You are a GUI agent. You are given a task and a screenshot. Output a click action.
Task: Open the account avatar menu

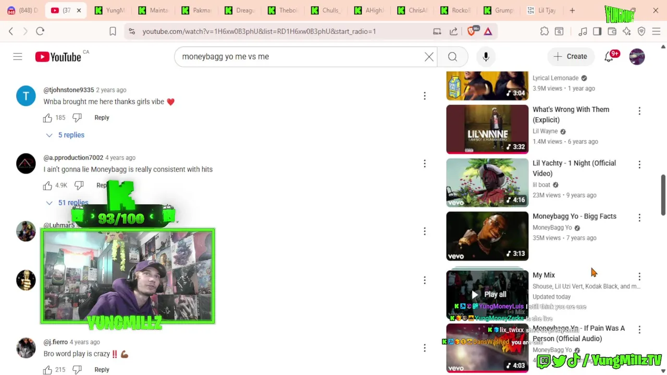[x=637, y=56]
